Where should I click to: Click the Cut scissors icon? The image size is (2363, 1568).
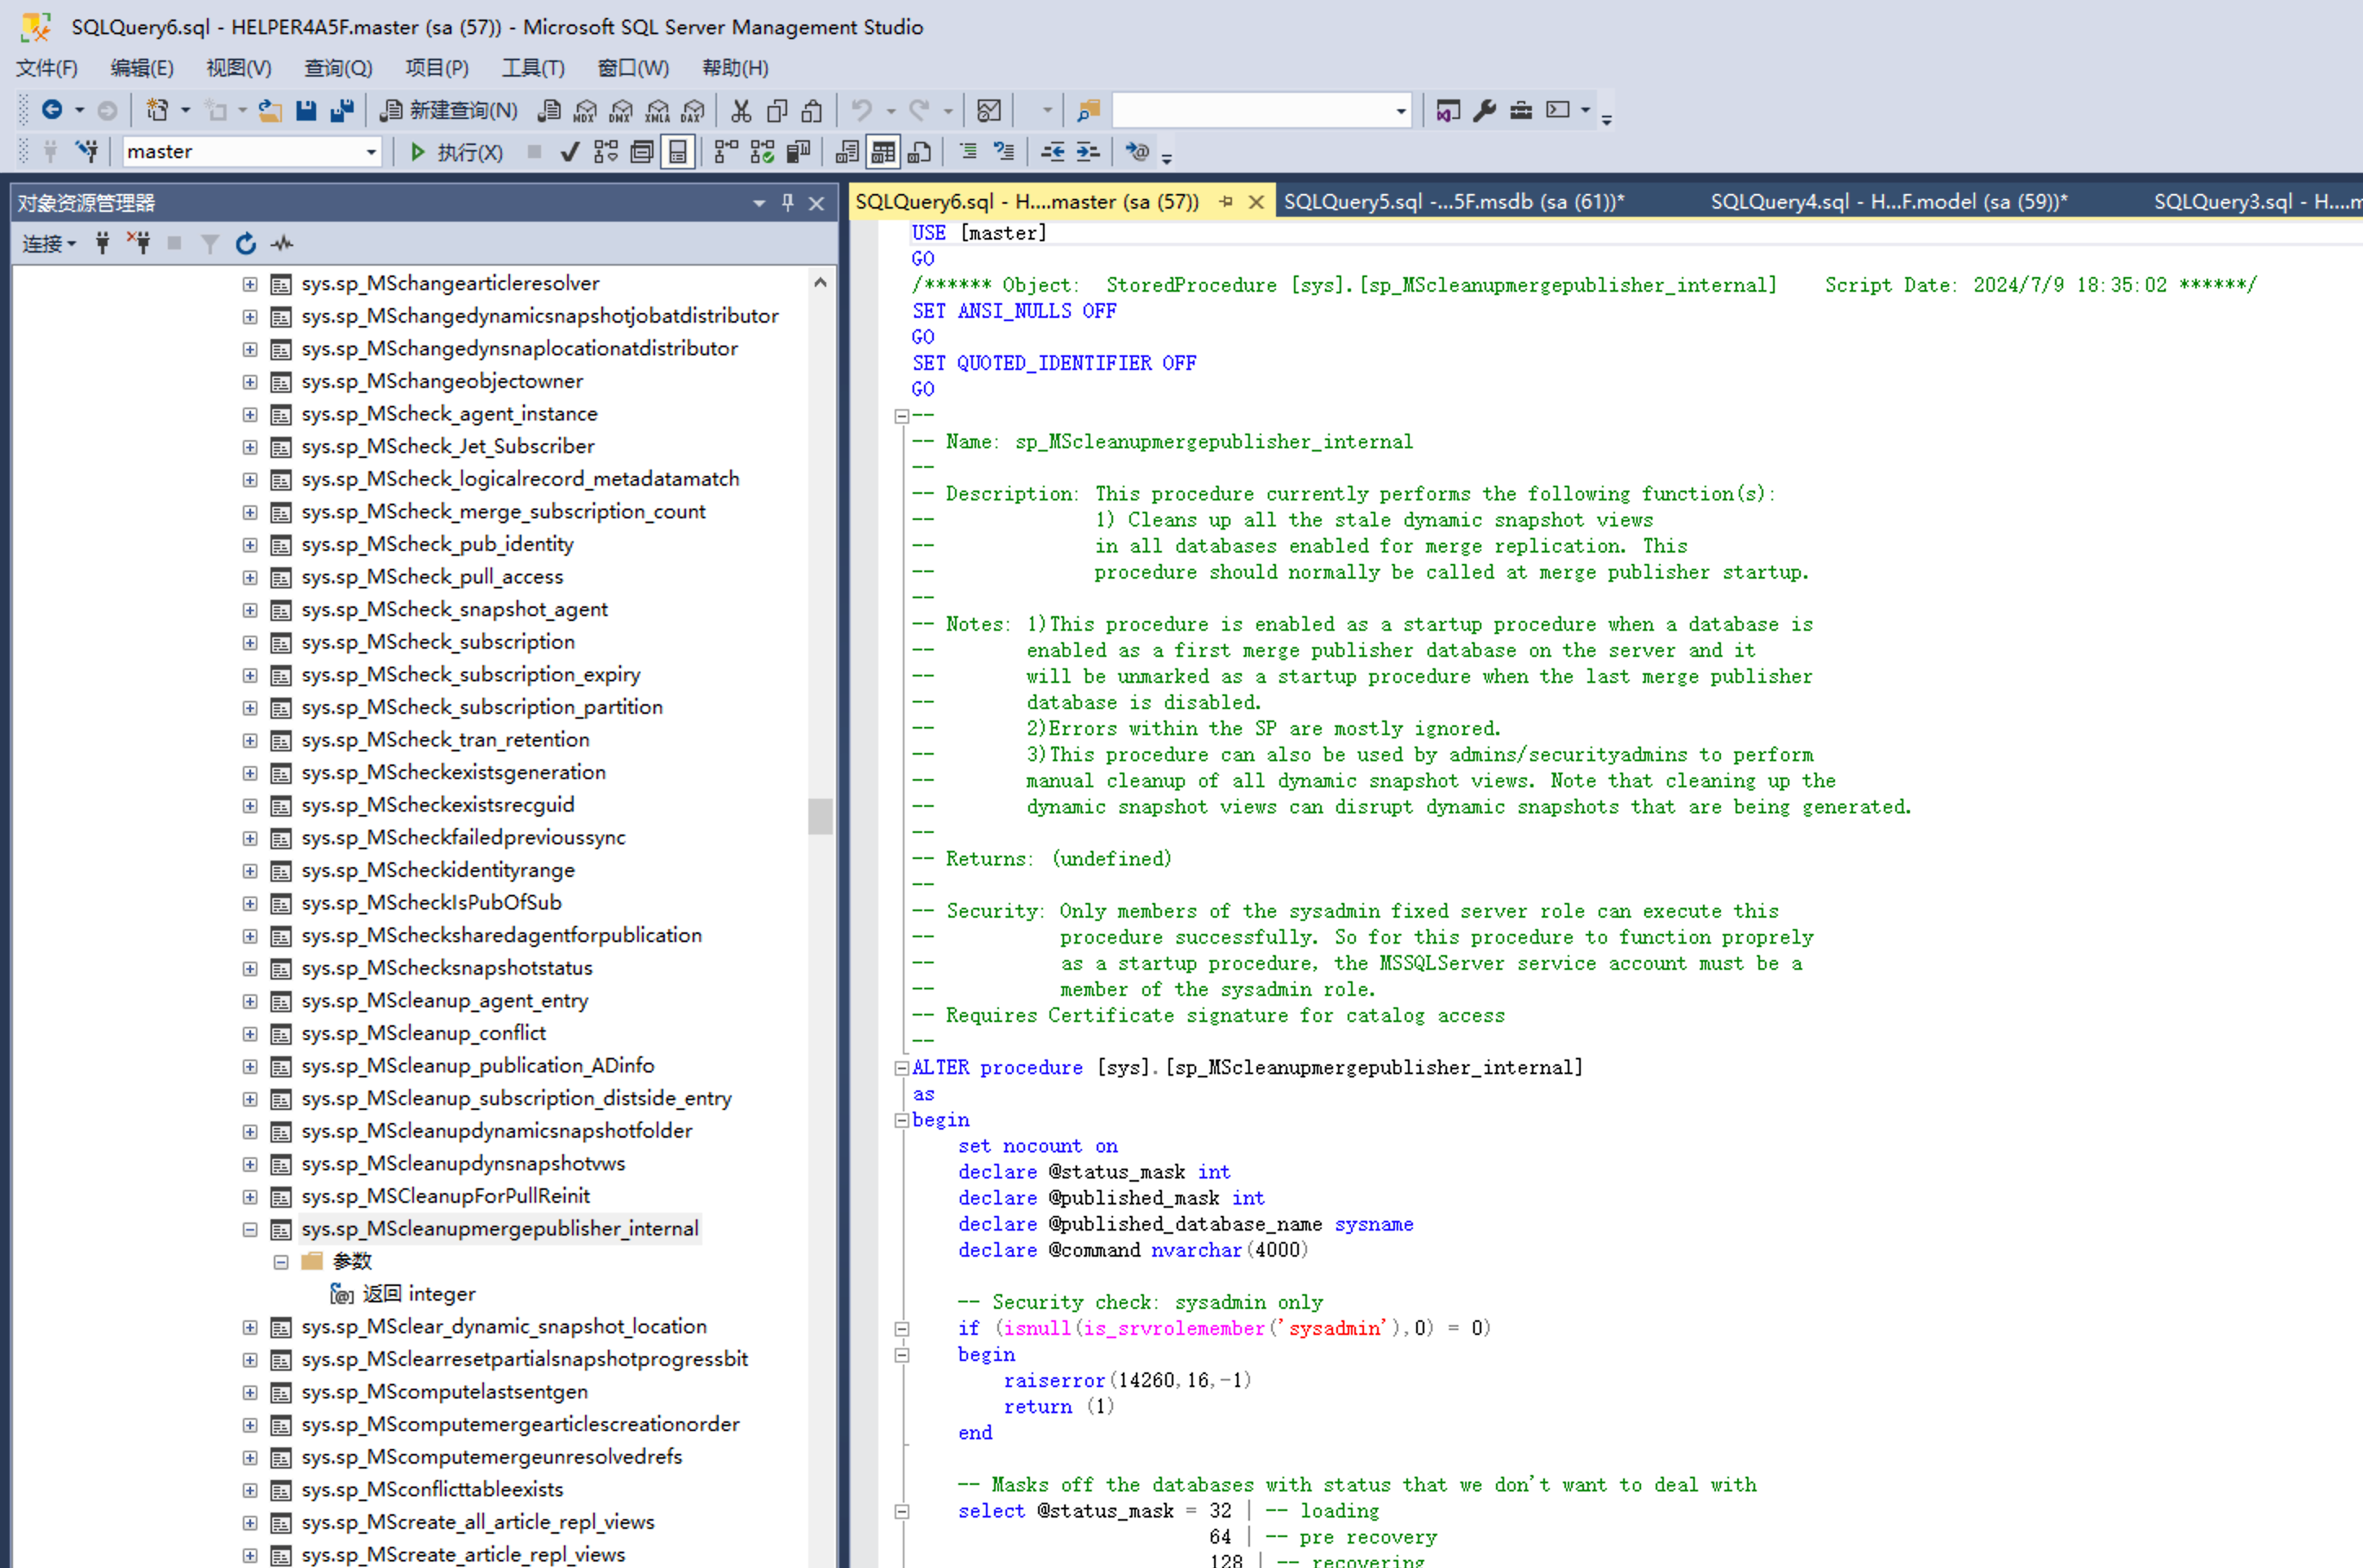point(741,110)
